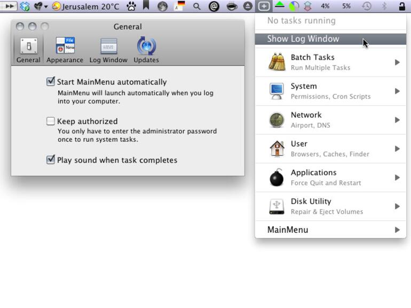Expand the User submenu arrow
Image resolution: width=411 pixels, height=308 pixels.
[x=397, y=149]
